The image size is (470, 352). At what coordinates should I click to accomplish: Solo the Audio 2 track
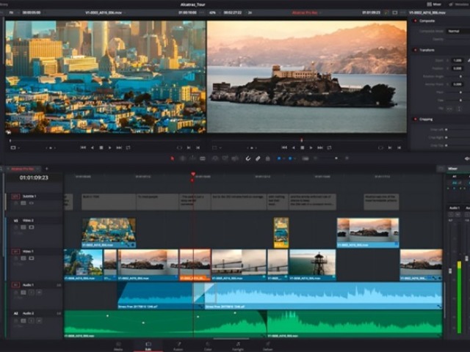(31, 321)
